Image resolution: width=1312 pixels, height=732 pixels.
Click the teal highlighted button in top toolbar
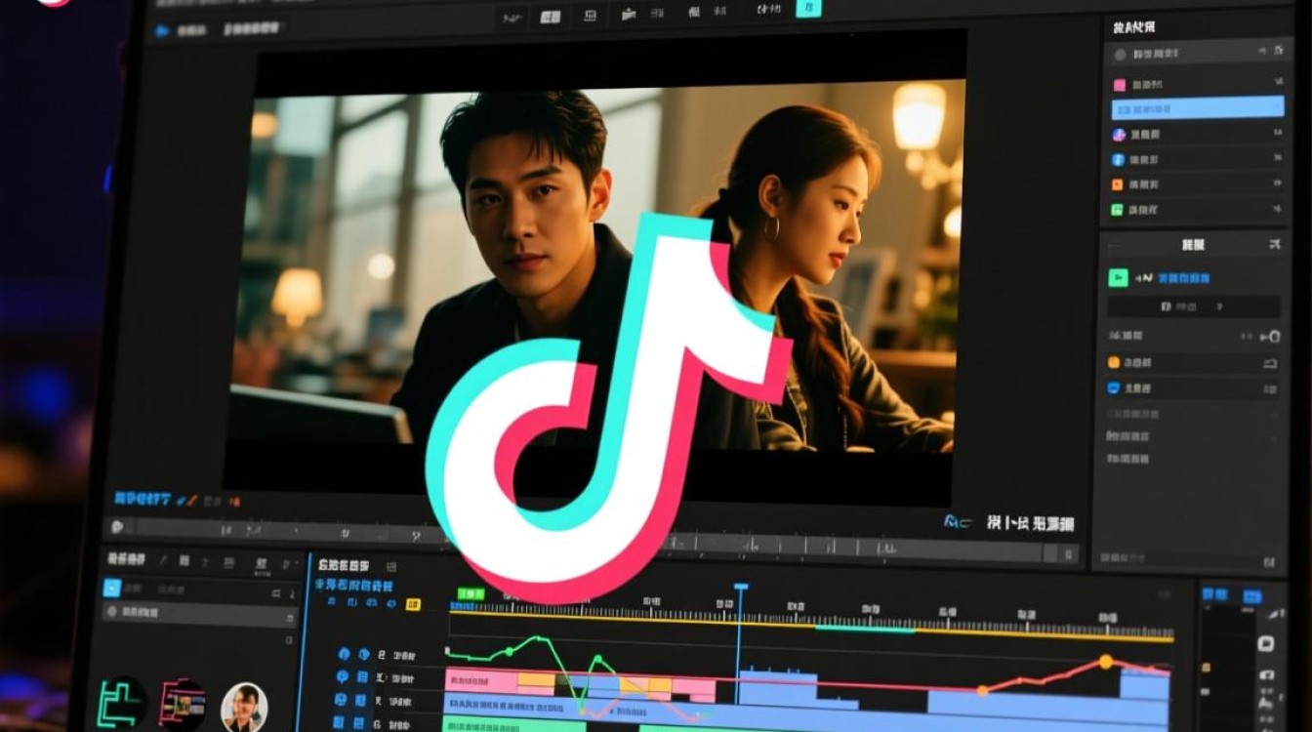[808, 9]
